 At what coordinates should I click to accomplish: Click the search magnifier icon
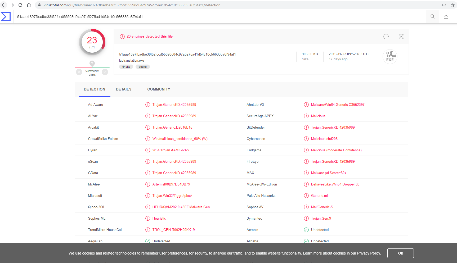[433, 16]
